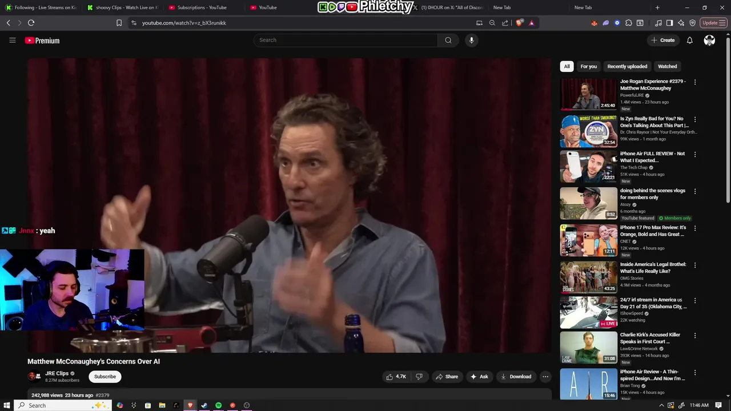Click the Create button
Screen dimensions: 731x411
pyautogui.click(x=663, y=40)
